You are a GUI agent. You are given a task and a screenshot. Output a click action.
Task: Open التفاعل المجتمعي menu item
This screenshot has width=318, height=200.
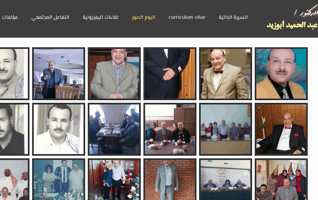click(x=50, y=18)
